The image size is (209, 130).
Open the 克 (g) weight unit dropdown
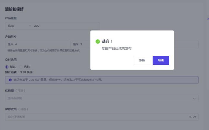pyautogui.click(x=19, y=26)
